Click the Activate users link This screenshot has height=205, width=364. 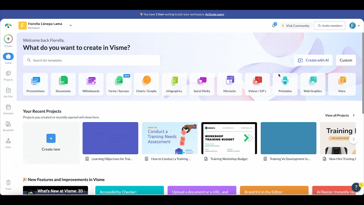pyautogui.click(x=214, y=14)
